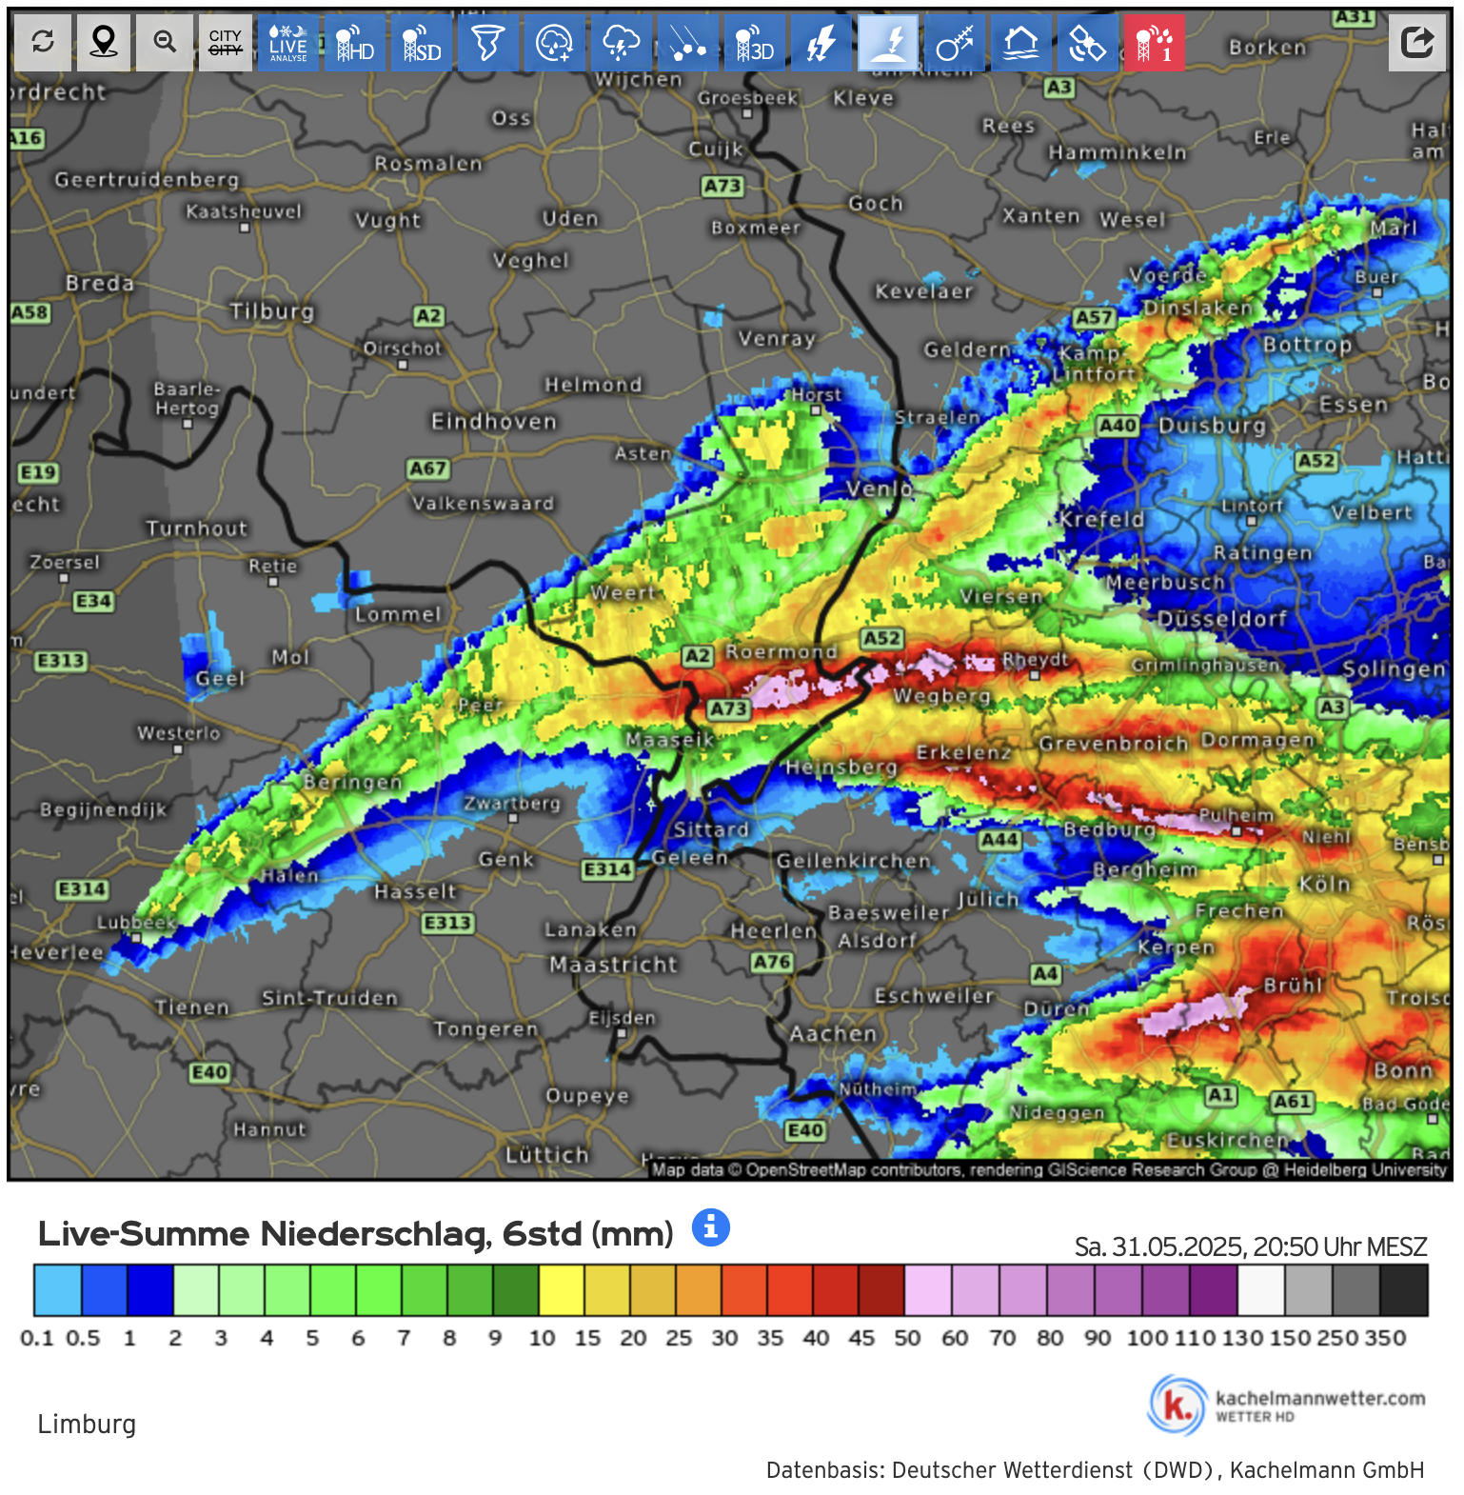Show the lightning strikes layer
Image resolution: width=1464 pixels, height=1495 pixels.
tap(821, 42)
